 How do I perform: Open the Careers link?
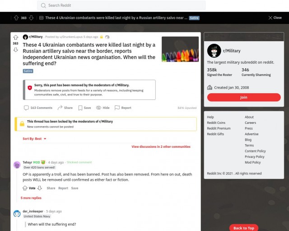(250, 123)
